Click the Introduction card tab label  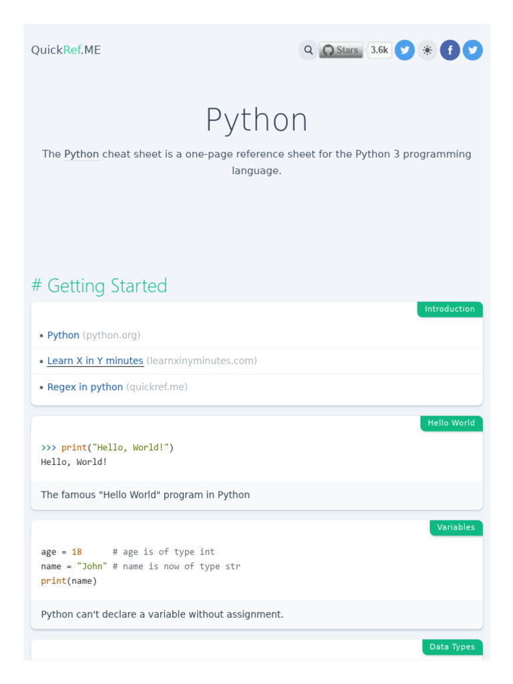pos(450,309)
